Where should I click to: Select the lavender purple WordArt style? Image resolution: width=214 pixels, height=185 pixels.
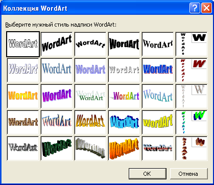[x=90, y=70]
